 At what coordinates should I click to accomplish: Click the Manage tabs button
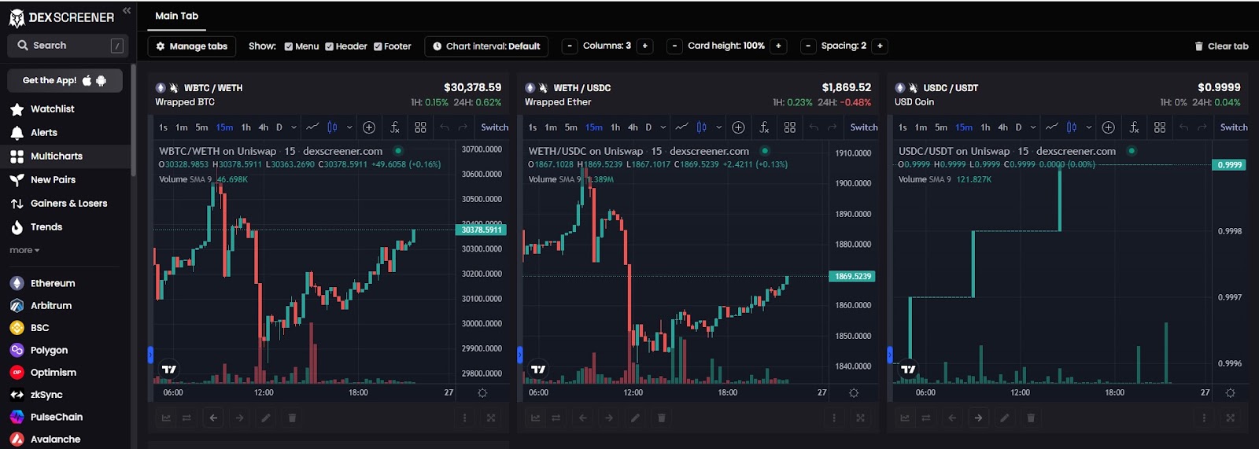click(192, 46)
